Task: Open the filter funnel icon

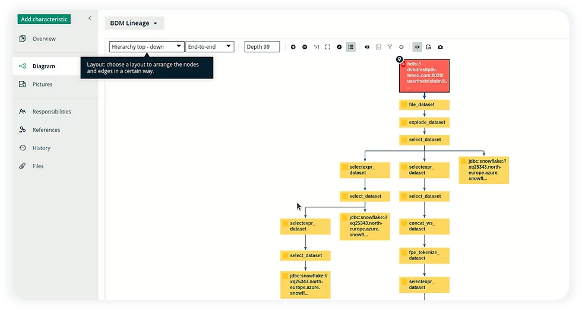Action: [x=390, y=47]
